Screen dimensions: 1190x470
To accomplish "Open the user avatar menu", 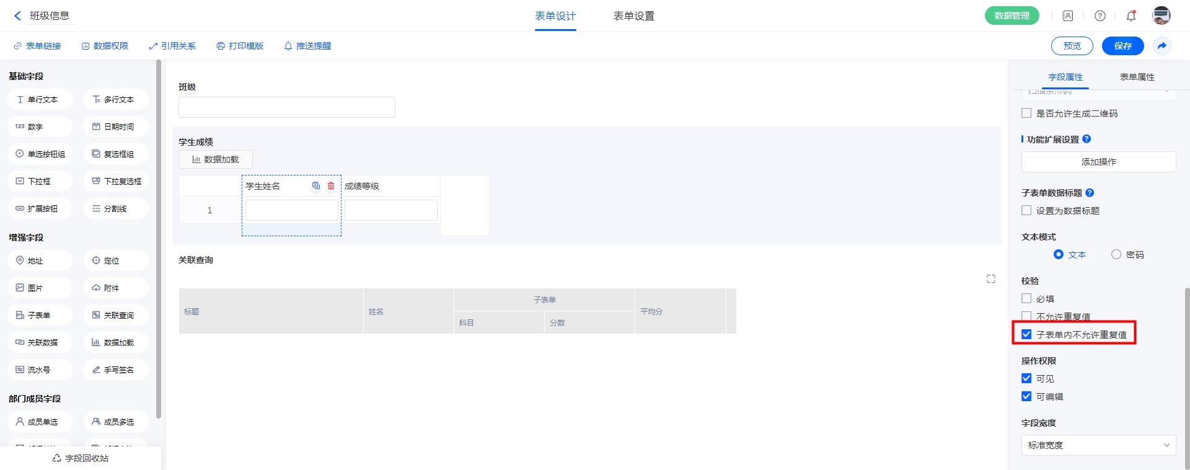I will point(1161,16).
